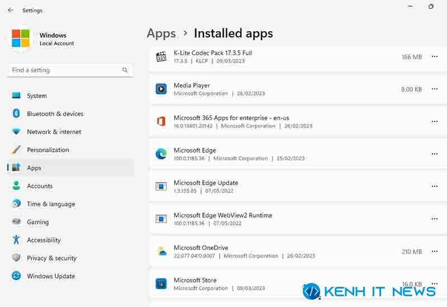Viewport: 447px width, 307px height.
Task: Click the Windows Local Account name
Action: coord(57,39)
